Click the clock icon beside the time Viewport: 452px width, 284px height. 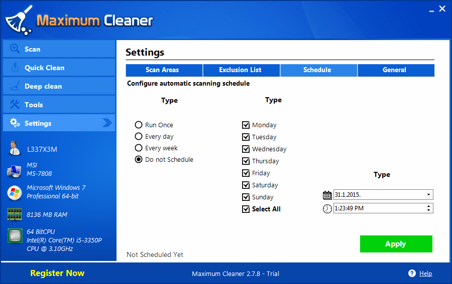coord(327,208)
